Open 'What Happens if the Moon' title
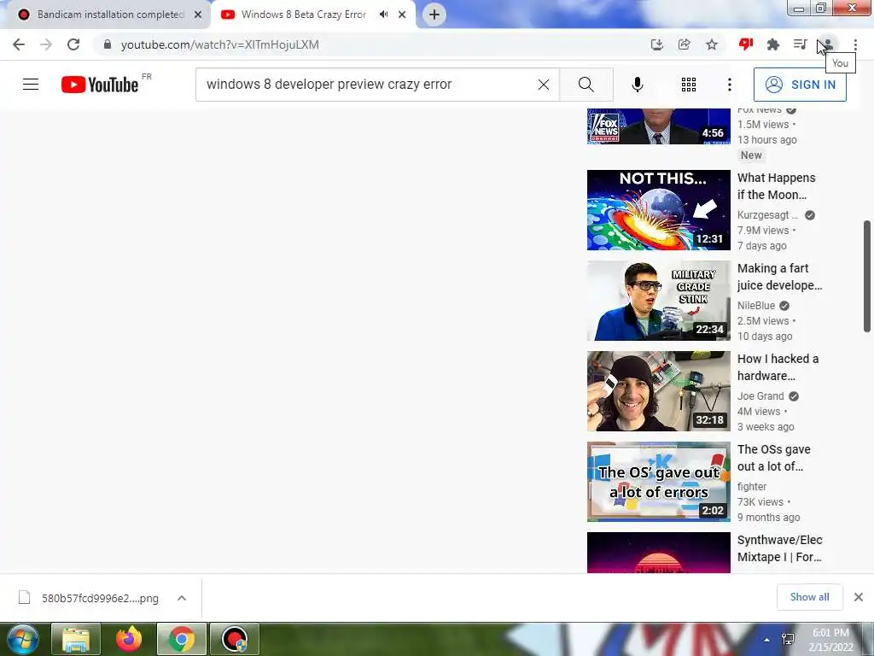This screenshot has width=874, height=656. coord(777,186)
